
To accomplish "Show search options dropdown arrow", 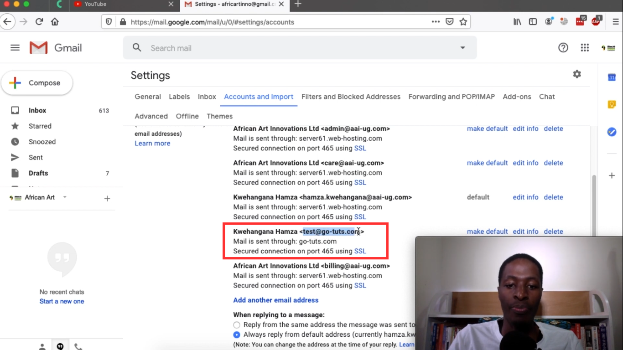I will click(x=462, y=48).
